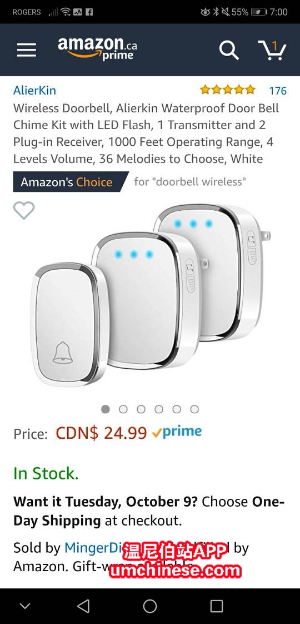
Task: Open the hamburger navigation menu
Action: pos(26,50)
